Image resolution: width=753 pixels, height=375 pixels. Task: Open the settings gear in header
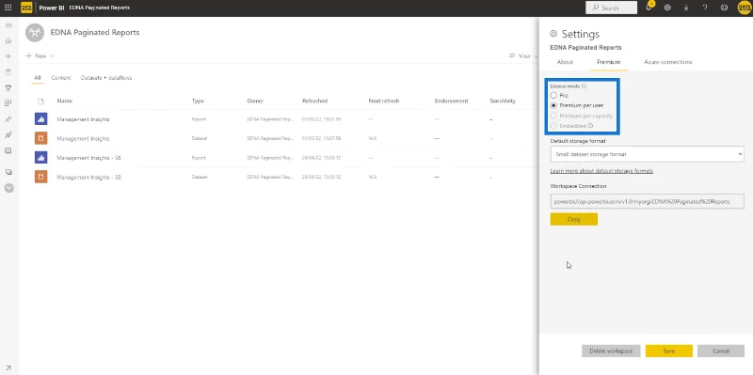[x=667, y=8]
